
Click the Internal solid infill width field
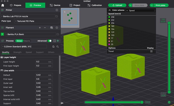coord(44,99)
